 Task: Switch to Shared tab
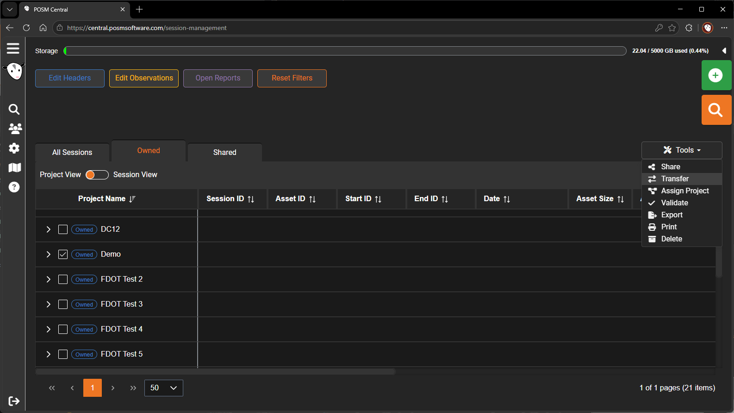click(225, 152)
